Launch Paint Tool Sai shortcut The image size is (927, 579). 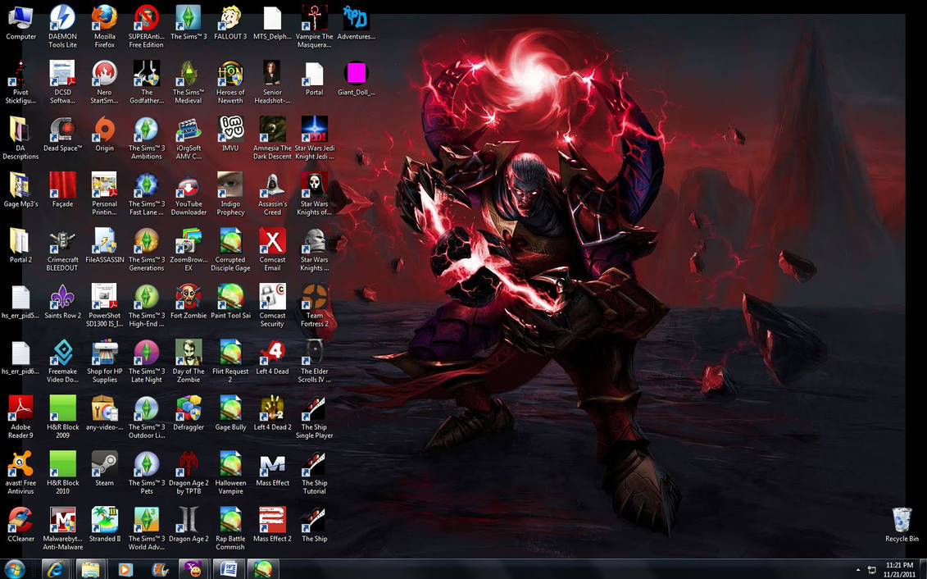[230, 302]
